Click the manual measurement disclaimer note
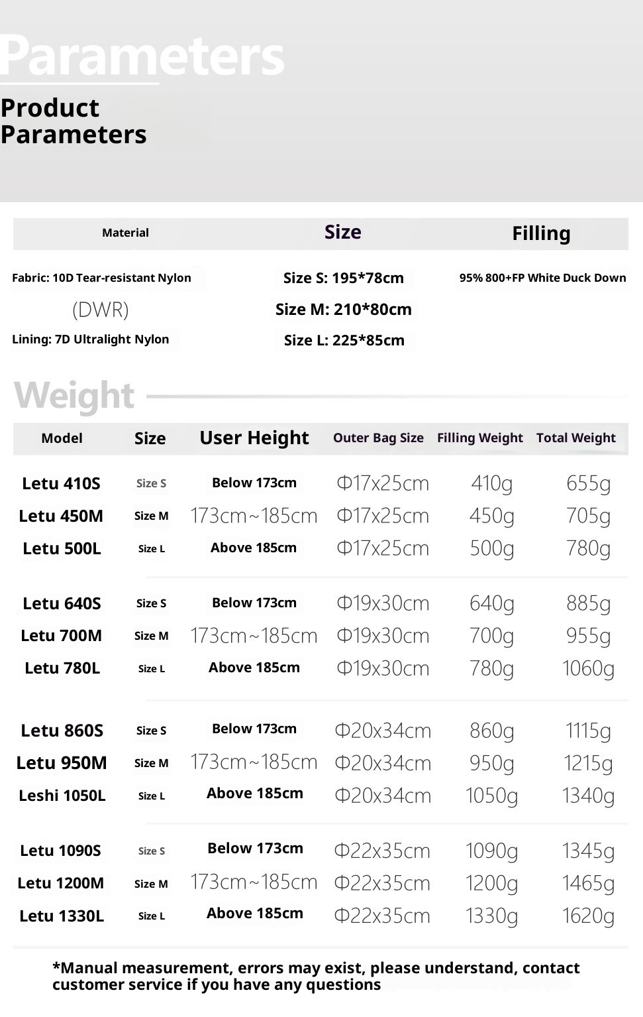This screenshot has height=1017, width=643. [316, 976]
